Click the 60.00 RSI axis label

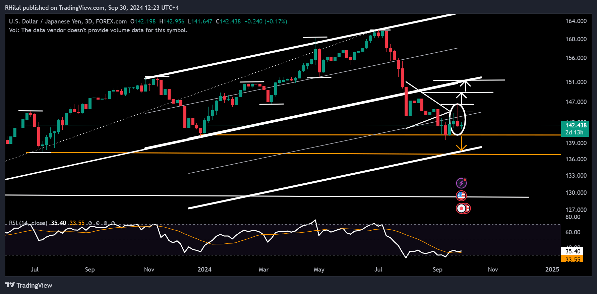pyautogui.click(x=573, y=232)
